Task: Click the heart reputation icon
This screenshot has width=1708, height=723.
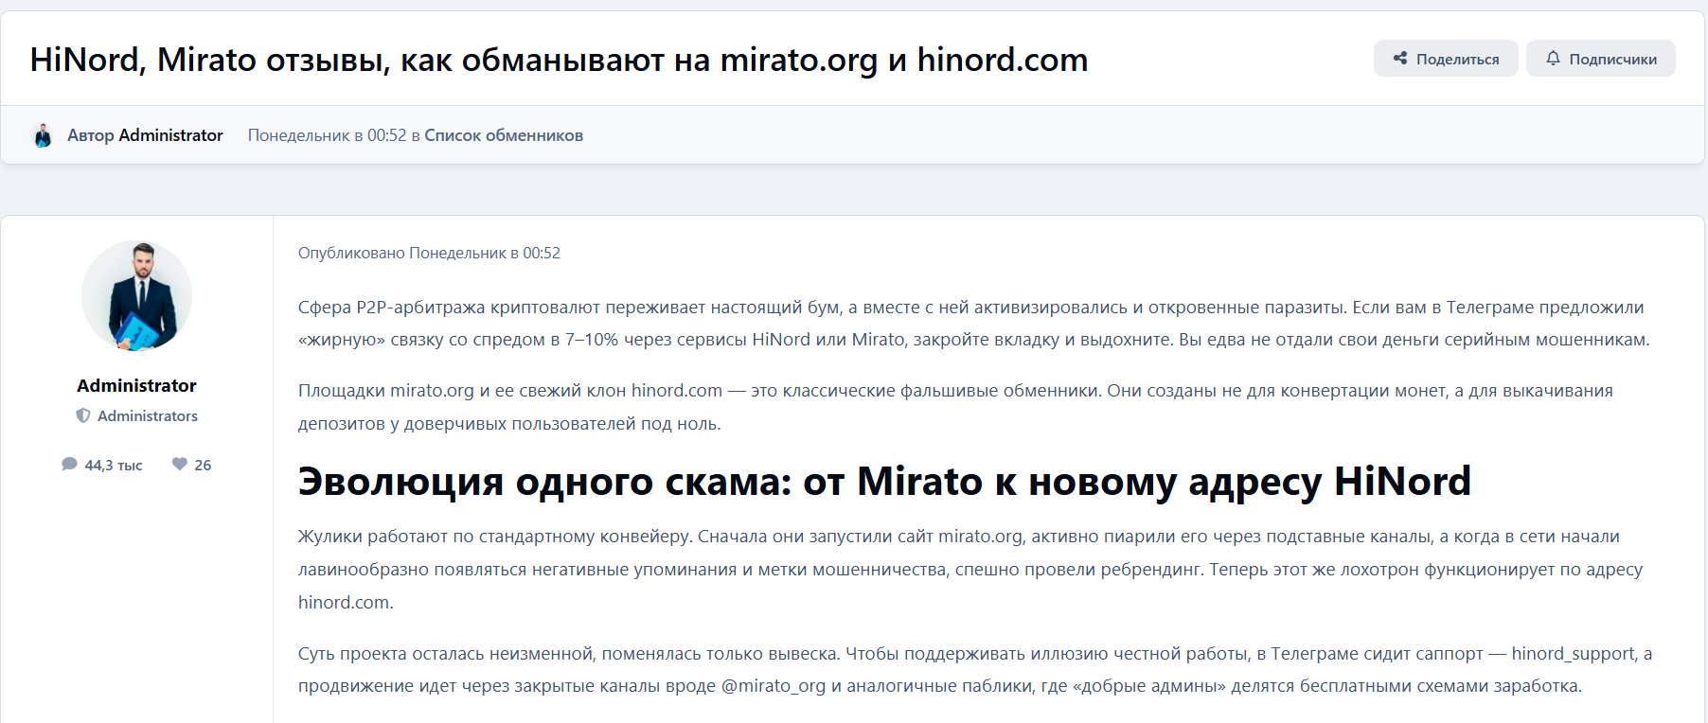Action: [x=180, y=464]
